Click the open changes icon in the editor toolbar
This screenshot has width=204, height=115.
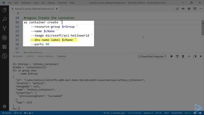pos(177,9)
